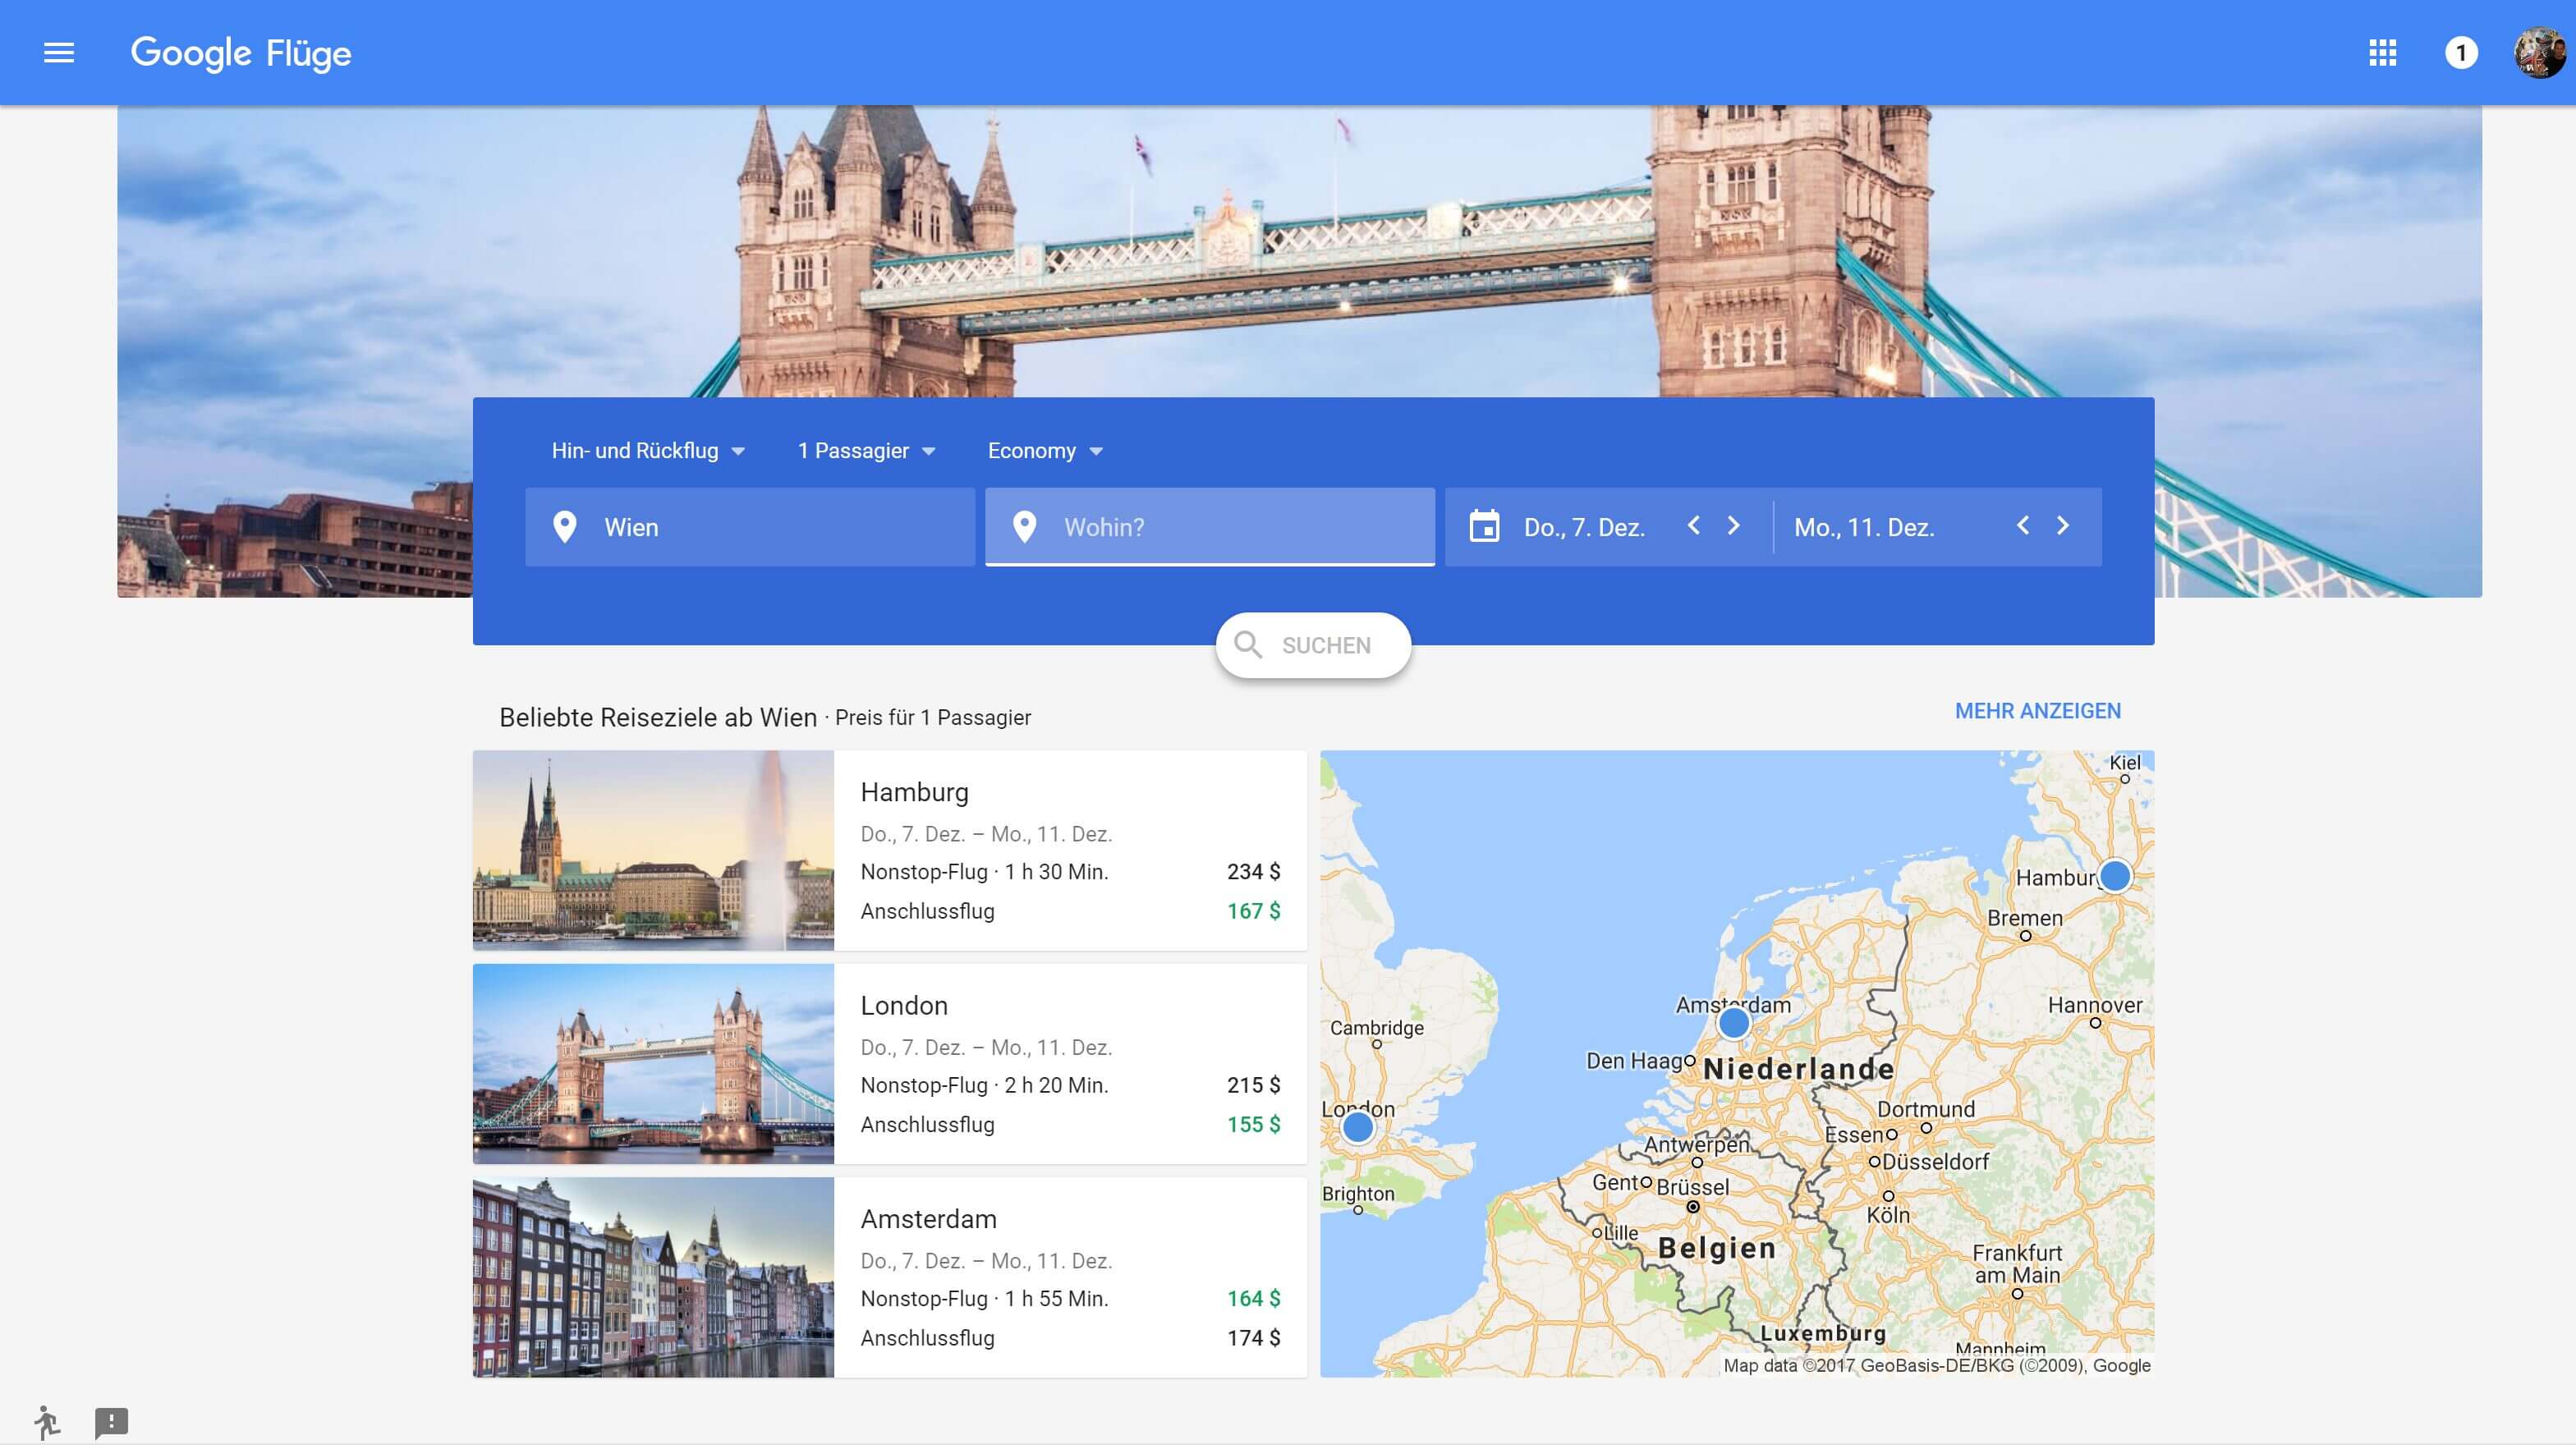Image resolution: width=2576 pixels, height=1449 pixels.
Task: Open the user account avatar
Action: pyautogui.click(x=2539, y=52)
